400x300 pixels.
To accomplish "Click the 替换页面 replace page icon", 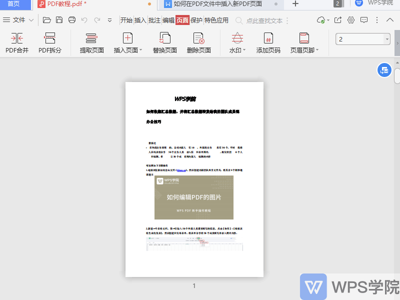I will click(x=165, y=38).
